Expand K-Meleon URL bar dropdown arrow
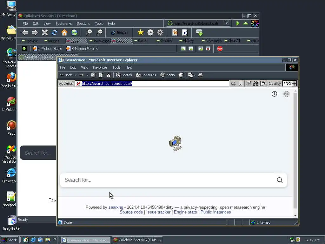Screen dimensions: 325x244 (227, 23)
